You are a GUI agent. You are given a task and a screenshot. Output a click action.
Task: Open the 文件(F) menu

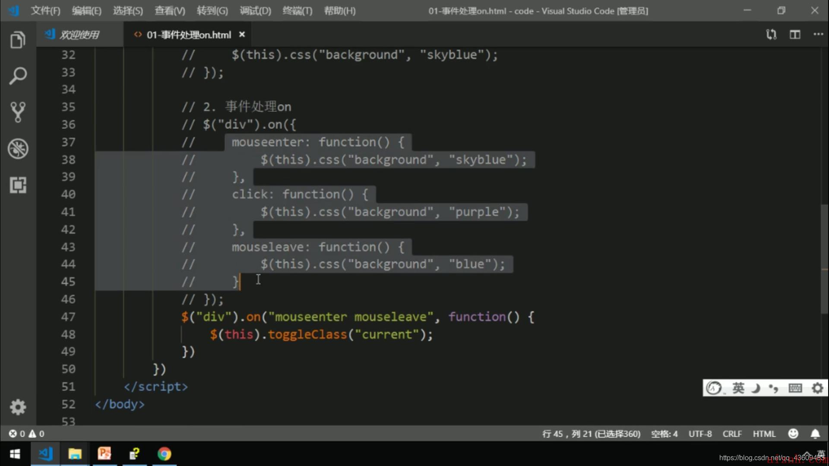click(45, 11)
